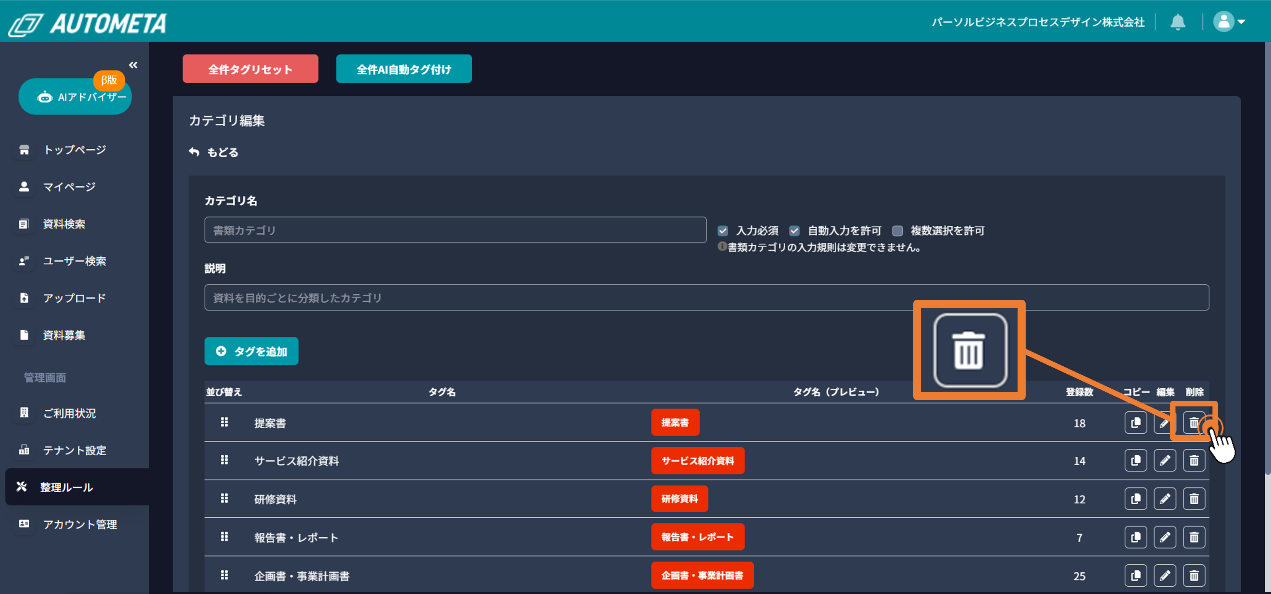Click the タグを追加 button

click(x=251, y=351)
